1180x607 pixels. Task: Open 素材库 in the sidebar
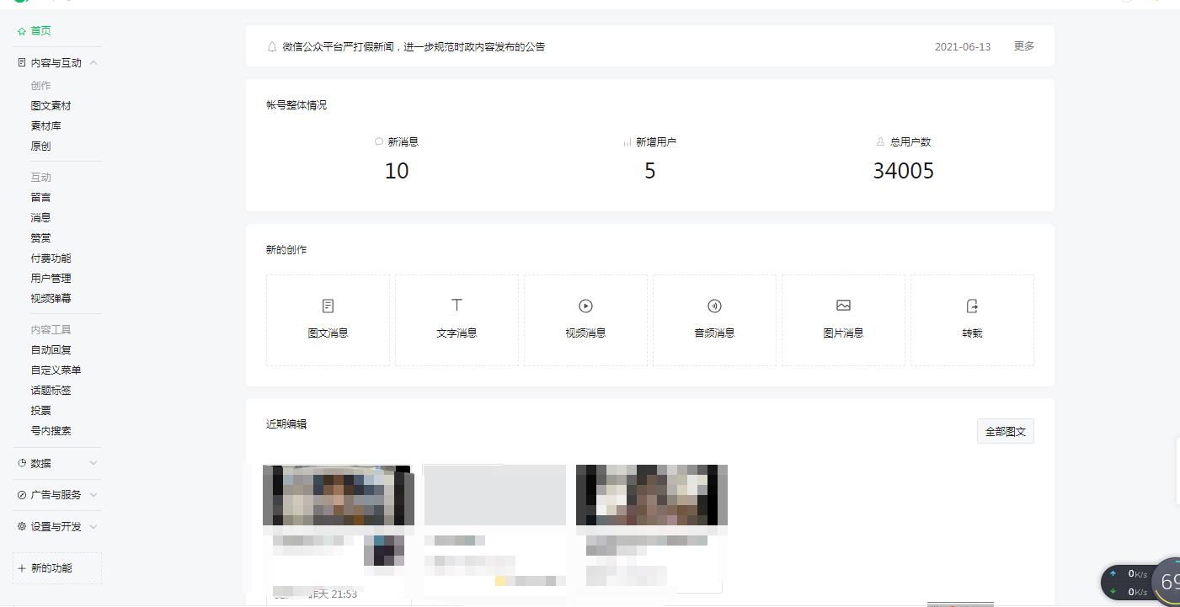click(46, 126)
